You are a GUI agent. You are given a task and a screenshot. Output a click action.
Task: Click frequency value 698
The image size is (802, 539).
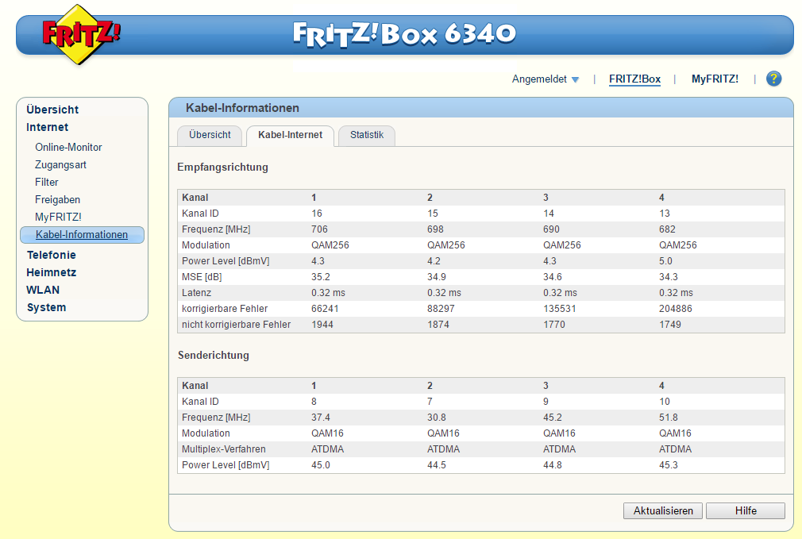pos(435,229)
